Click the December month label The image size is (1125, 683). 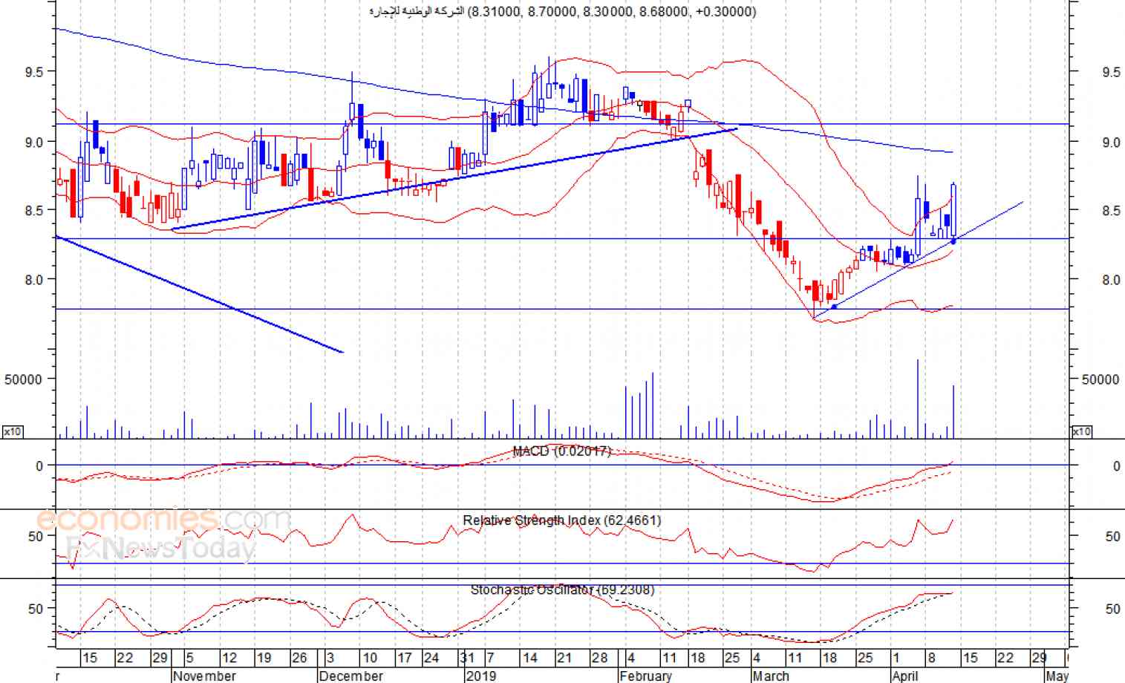(x=350, y=676)
